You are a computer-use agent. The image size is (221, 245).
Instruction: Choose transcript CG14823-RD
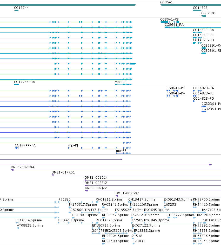pos(203,40)
